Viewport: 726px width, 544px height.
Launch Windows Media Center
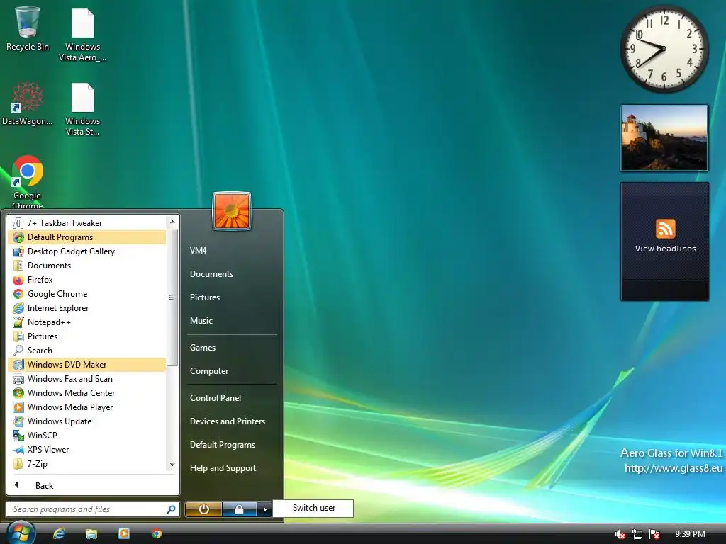87,393
